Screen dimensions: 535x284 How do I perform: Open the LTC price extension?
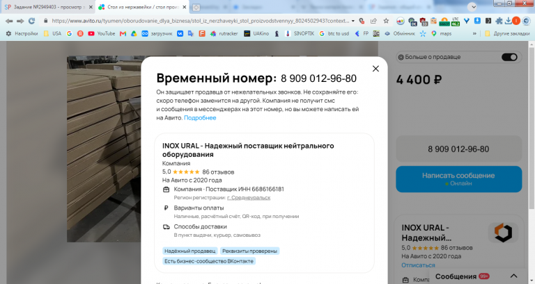point(456,22)
